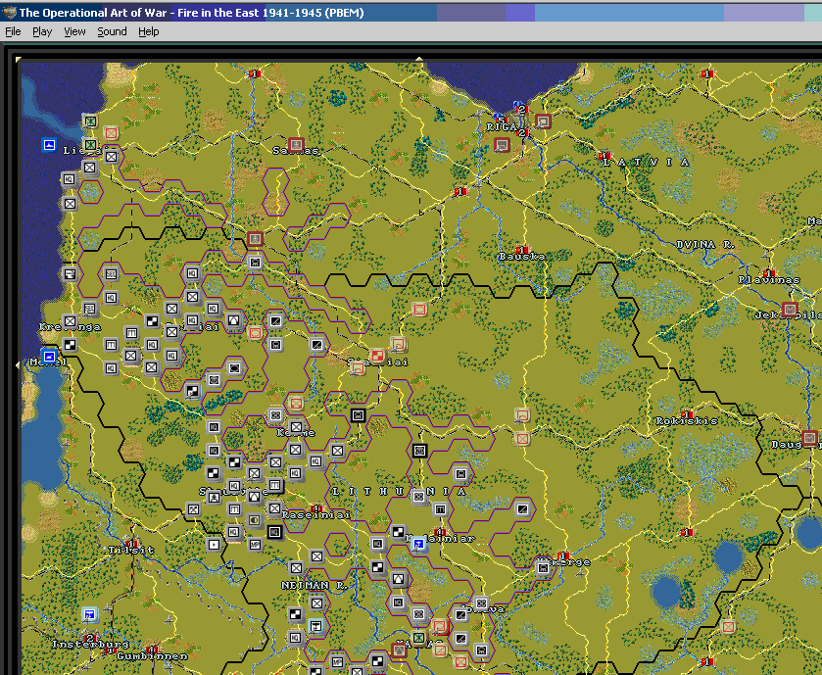Select the gray crossed-tools unit west of Skaudvile

click(193, 508)
